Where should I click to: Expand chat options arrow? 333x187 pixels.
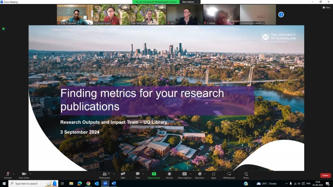144,174
